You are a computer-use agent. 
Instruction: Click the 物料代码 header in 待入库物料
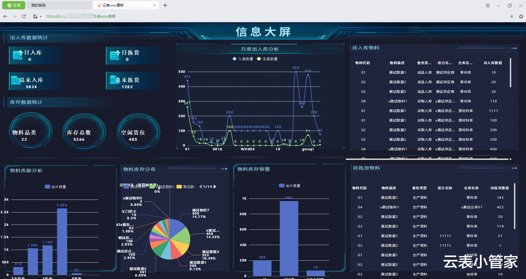pos(362,63)
